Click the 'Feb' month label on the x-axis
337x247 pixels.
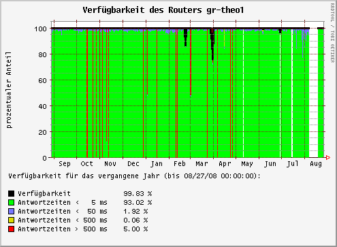pos(180,164)
